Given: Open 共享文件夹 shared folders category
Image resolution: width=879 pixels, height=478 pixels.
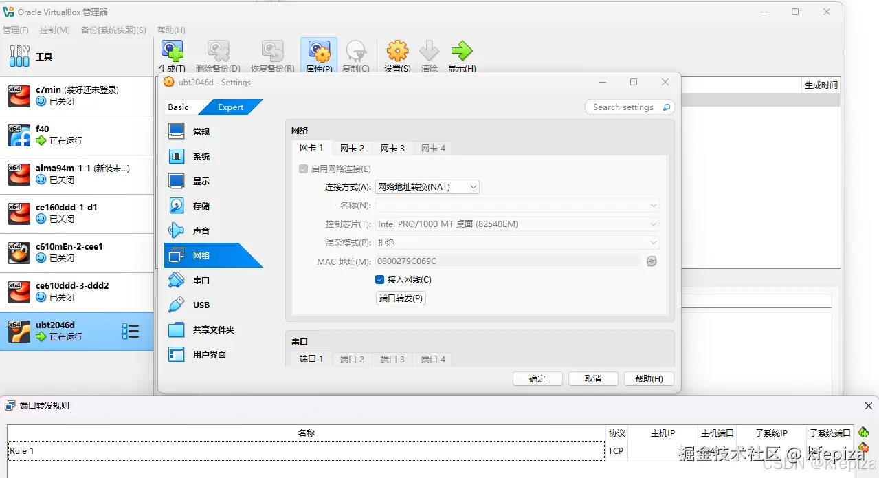Looking at the screenshot, I should click(213, 329).
